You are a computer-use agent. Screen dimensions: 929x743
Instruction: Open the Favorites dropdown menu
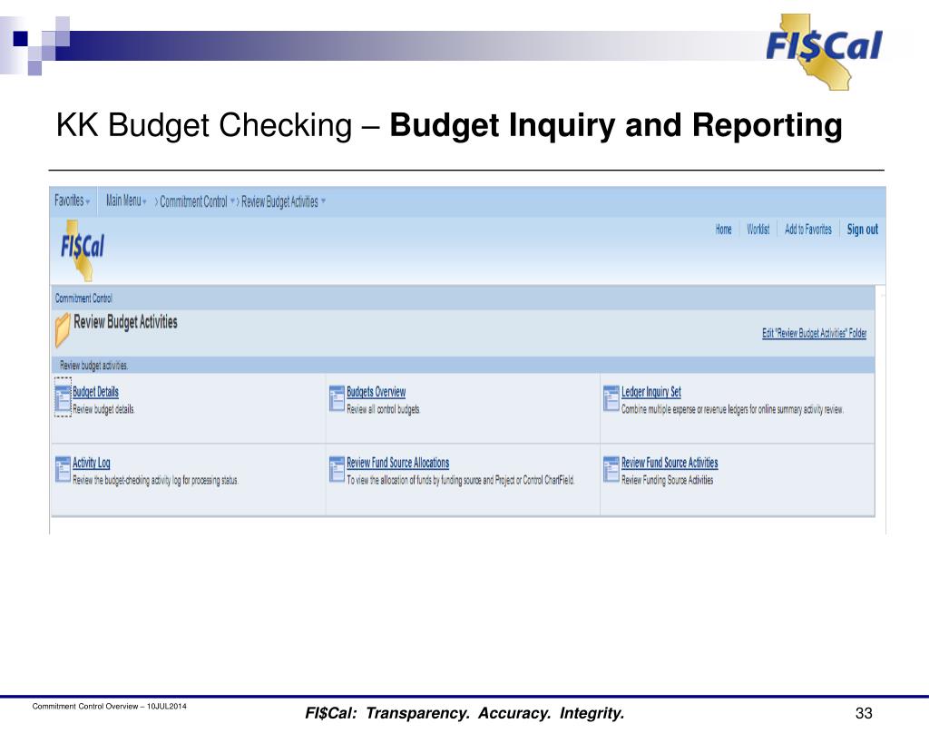click(73, 200)
